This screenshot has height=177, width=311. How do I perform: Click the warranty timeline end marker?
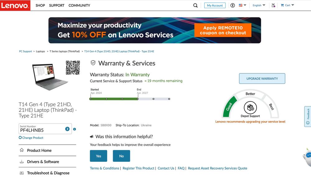[x=138, y=99]
